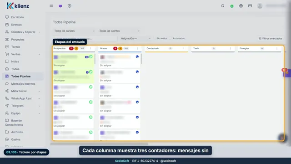
Task: Open first highlighted Prospectos card
Action: tap(74, 61)
